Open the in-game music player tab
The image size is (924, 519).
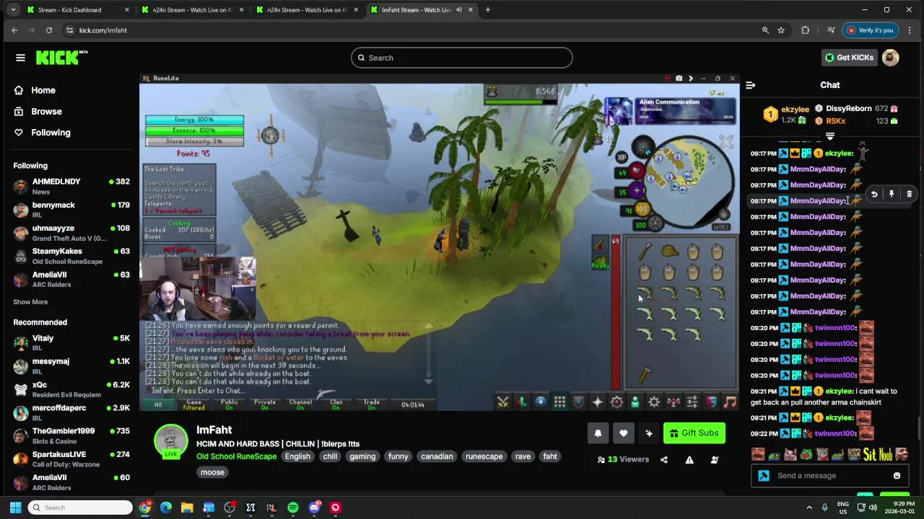[730, 402]
